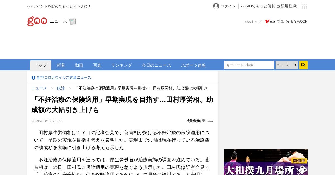The width and height of the screenshot is (335, 175).
Task: Click the goo logo
Action: coord(37,21)
